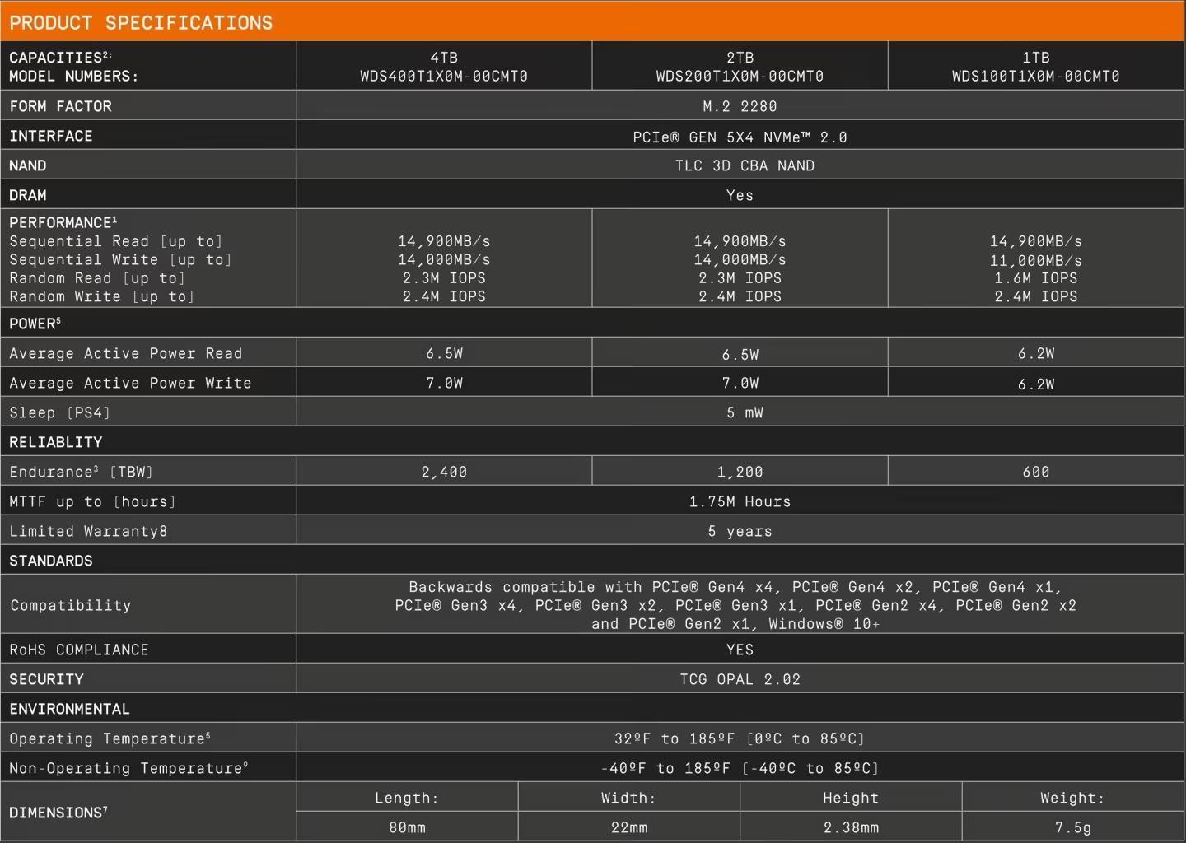Click the Non-Operating Temperature row label
1186x843 pixels.
pos(128,768)
